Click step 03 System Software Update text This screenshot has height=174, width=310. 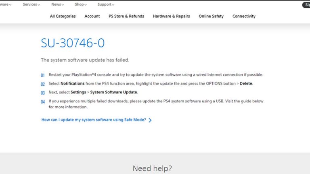coord(93,92)
